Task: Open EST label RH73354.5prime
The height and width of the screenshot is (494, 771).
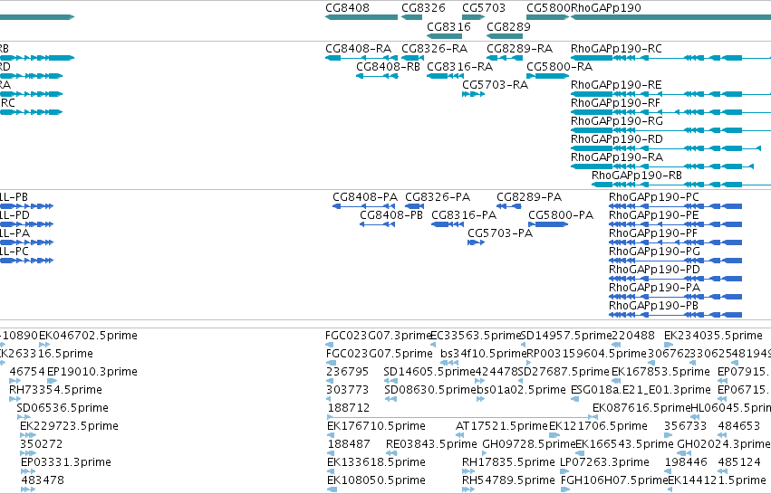Action: coord(55,390)
